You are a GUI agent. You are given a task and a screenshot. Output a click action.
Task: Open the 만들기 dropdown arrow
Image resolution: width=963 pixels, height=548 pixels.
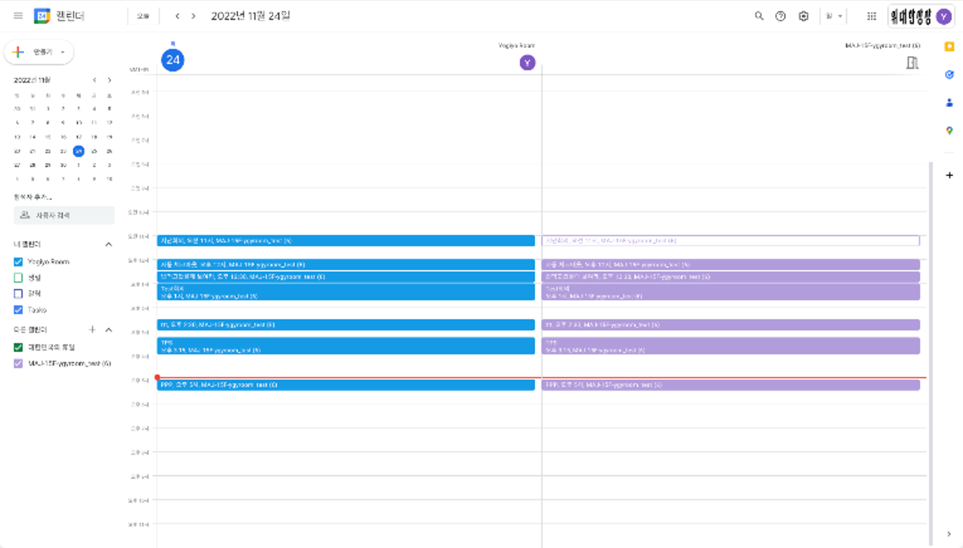point(63,52)
